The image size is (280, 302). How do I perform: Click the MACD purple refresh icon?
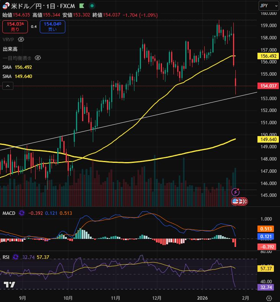click(x=21, y=213)
